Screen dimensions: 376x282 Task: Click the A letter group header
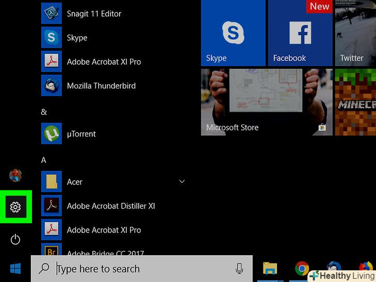(44, 160)
